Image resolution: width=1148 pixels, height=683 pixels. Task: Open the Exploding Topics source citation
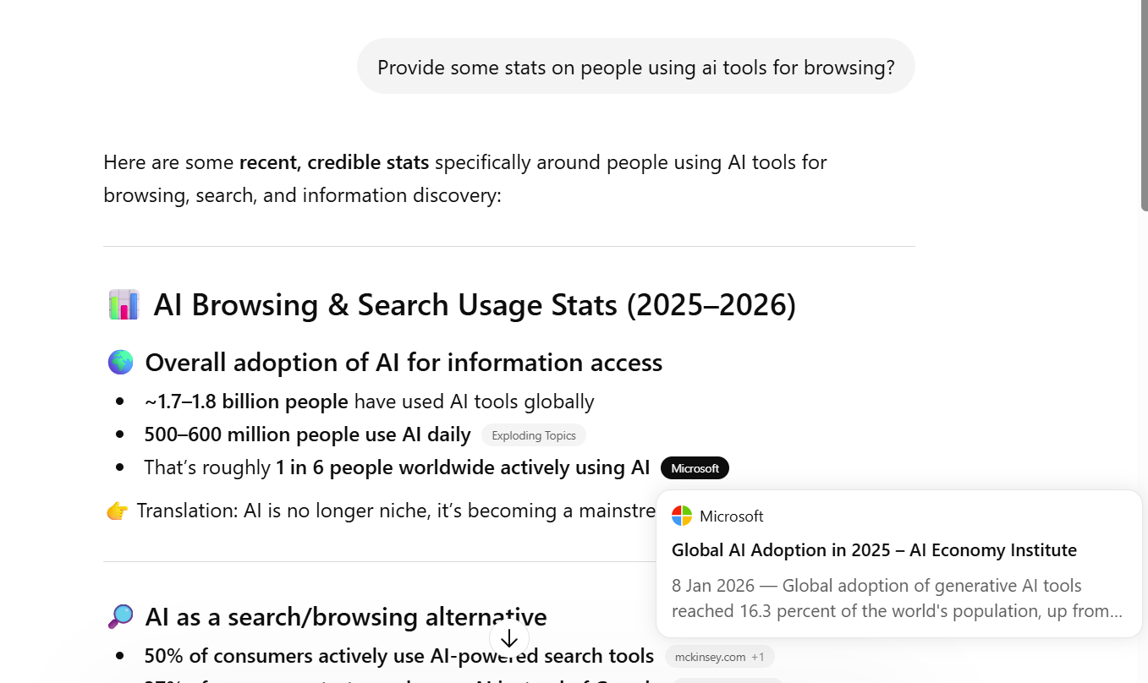point(533,434)
